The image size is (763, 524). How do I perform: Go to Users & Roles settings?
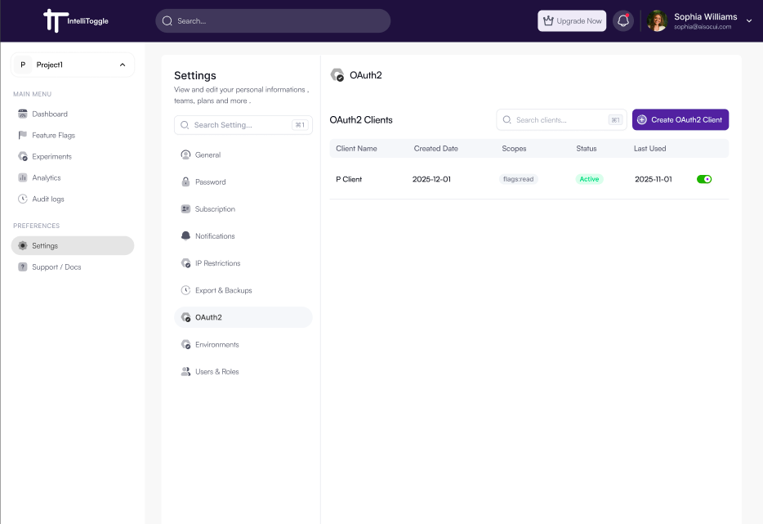(216, 372)
